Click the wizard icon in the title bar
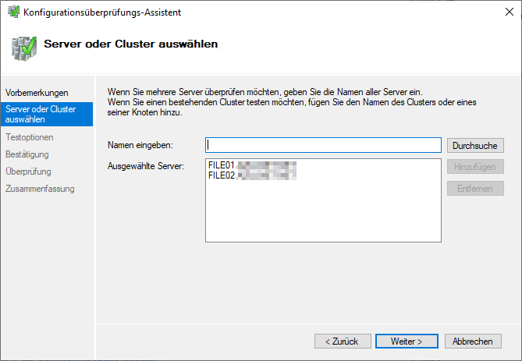Viewport: 522px width, 361px height. pyautogui.click(x=12, y=12)
